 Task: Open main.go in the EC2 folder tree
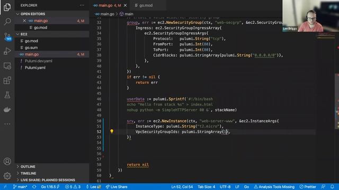[x=52, y=54]
